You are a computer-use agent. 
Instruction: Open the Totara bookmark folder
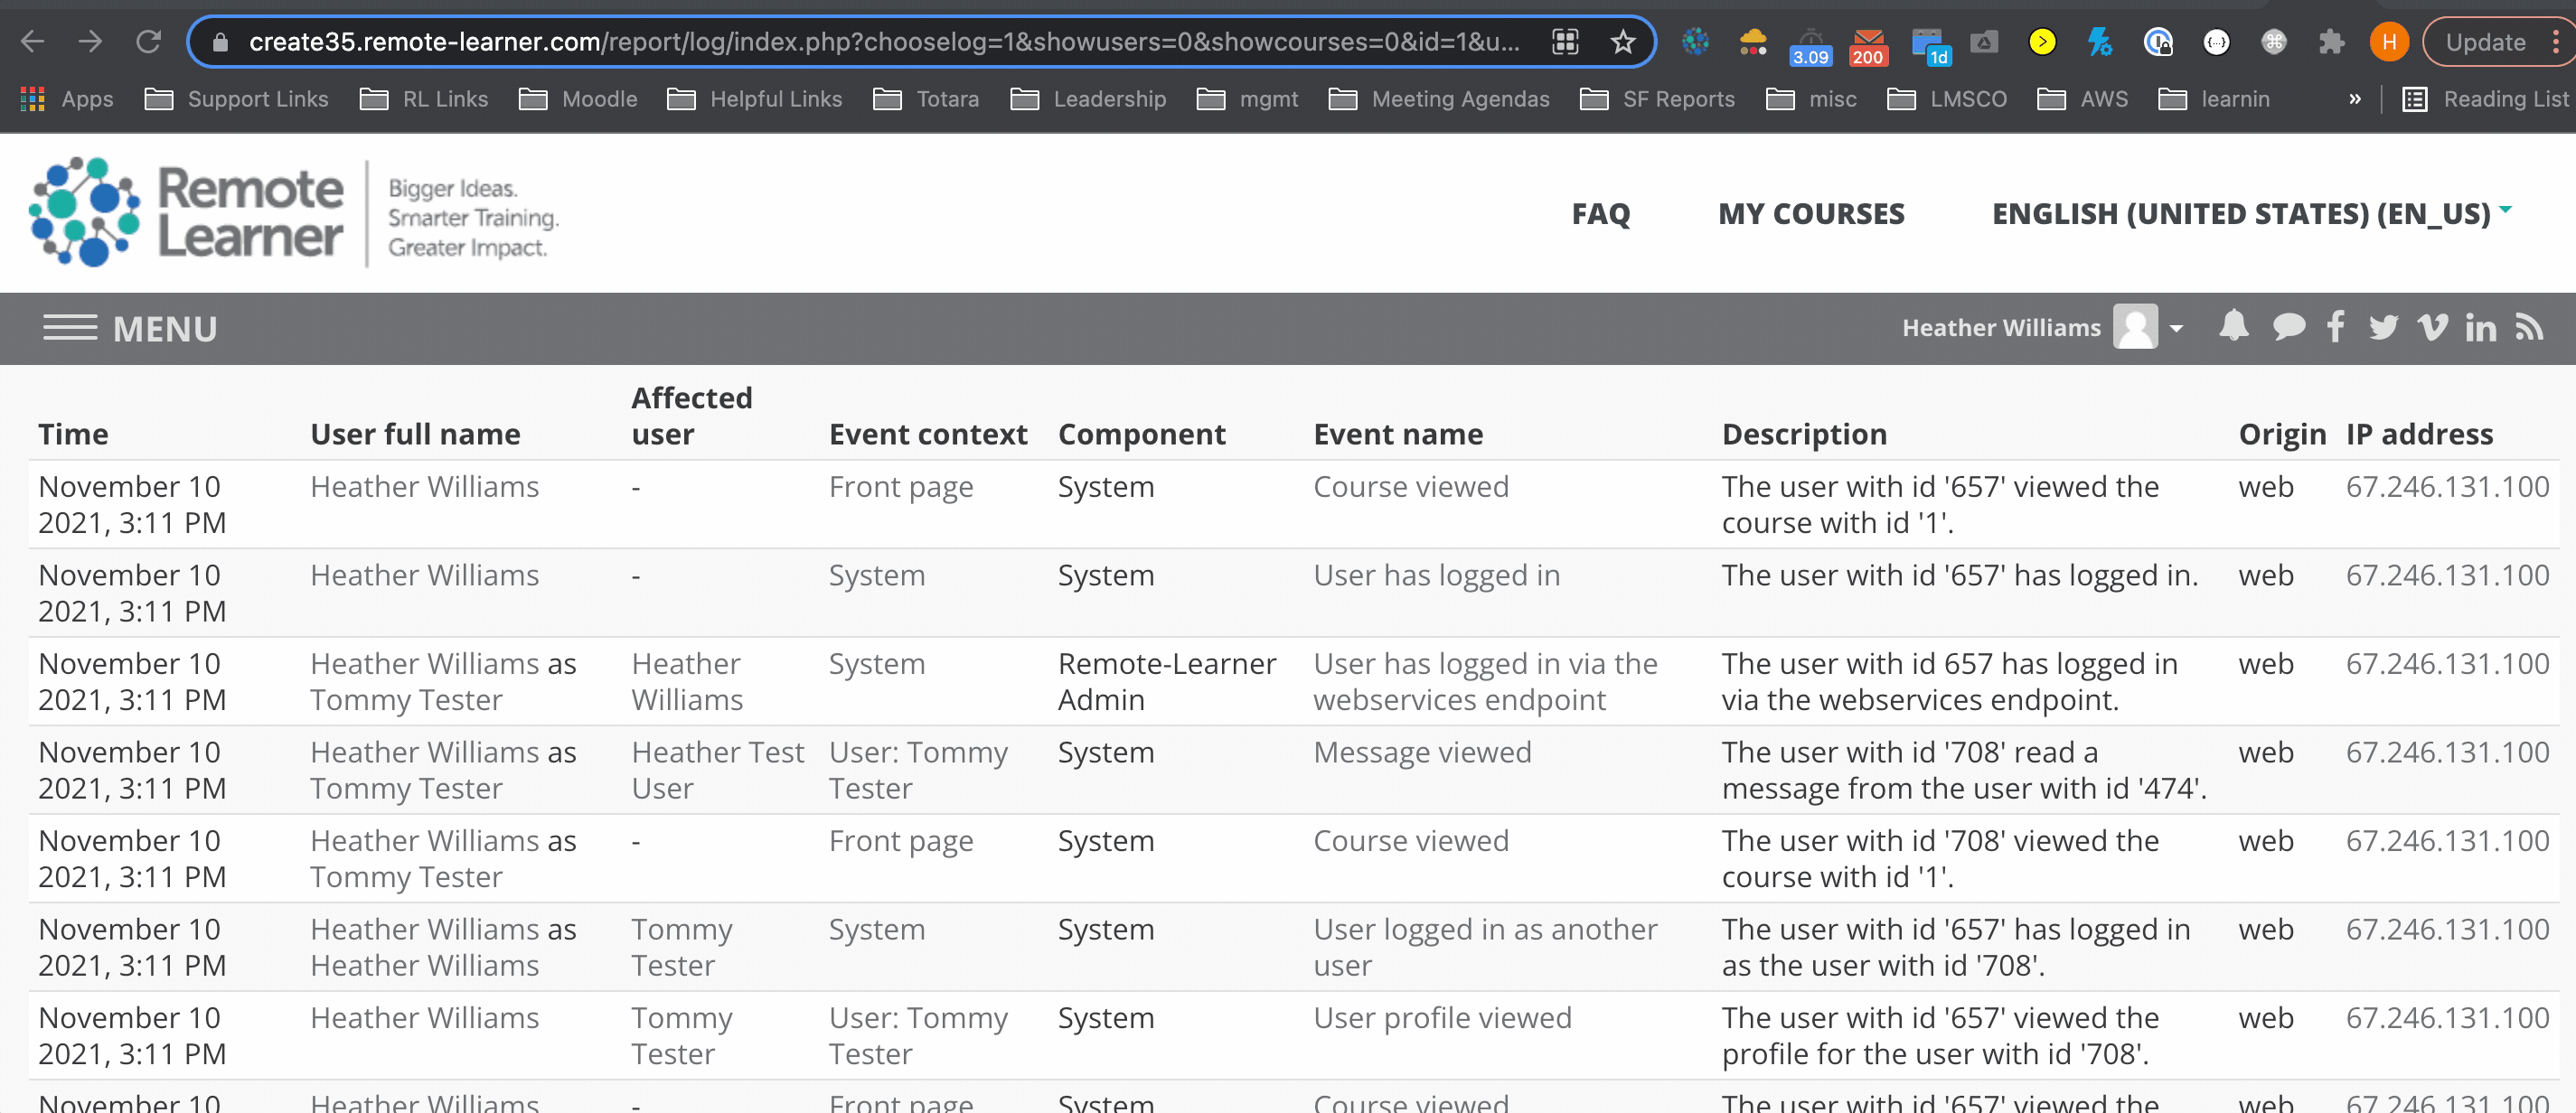(x=926, y=98)
